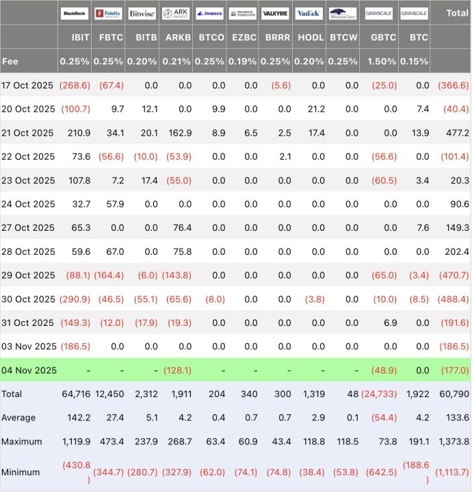Select the Bitwise logo

(x=142, y=13)
